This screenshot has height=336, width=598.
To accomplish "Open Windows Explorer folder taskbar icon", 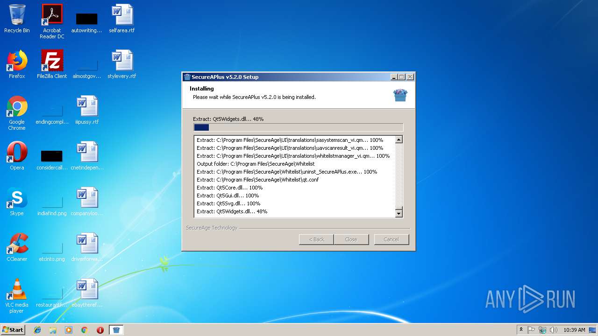I will (53, 330).
